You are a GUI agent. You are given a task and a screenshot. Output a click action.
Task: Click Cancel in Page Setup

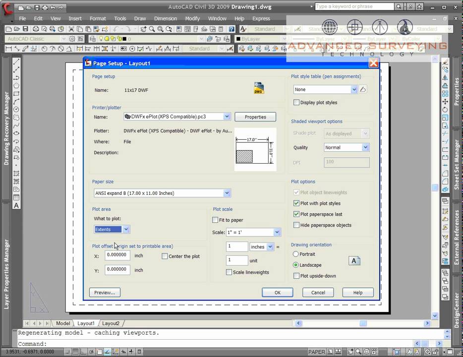pos(318,293)
